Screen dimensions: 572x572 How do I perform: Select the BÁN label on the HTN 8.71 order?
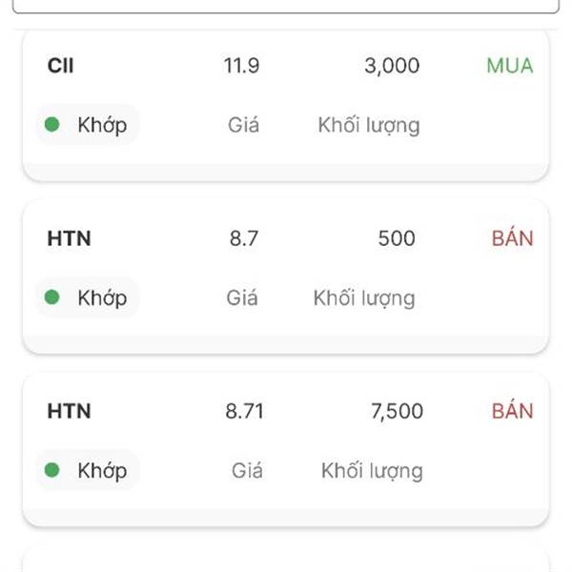pos(512,411)
